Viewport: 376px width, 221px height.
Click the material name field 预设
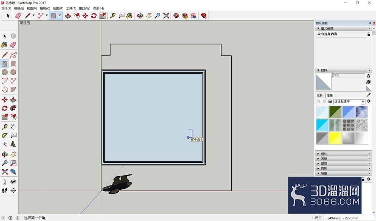coord(349,75)
